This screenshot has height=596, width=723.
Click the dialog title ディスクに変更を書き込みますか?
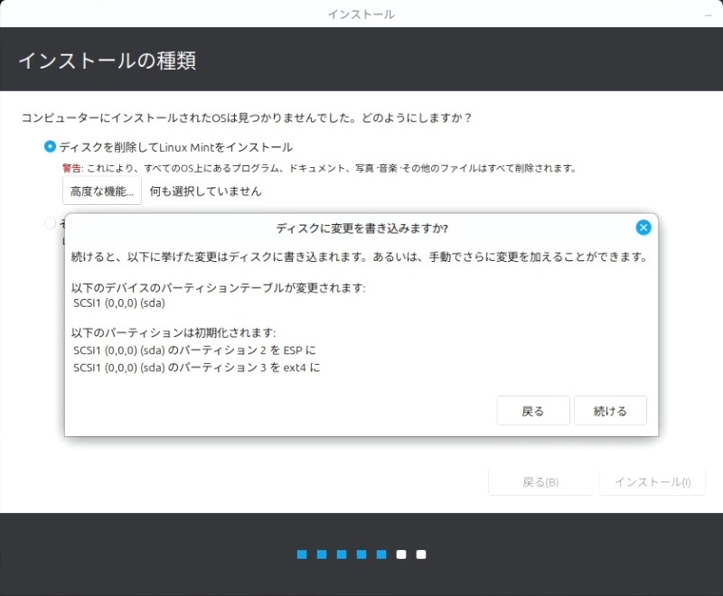(x=361, y=228)
